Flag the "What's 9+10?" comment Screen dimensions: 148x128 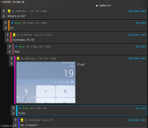coord(130,11)
